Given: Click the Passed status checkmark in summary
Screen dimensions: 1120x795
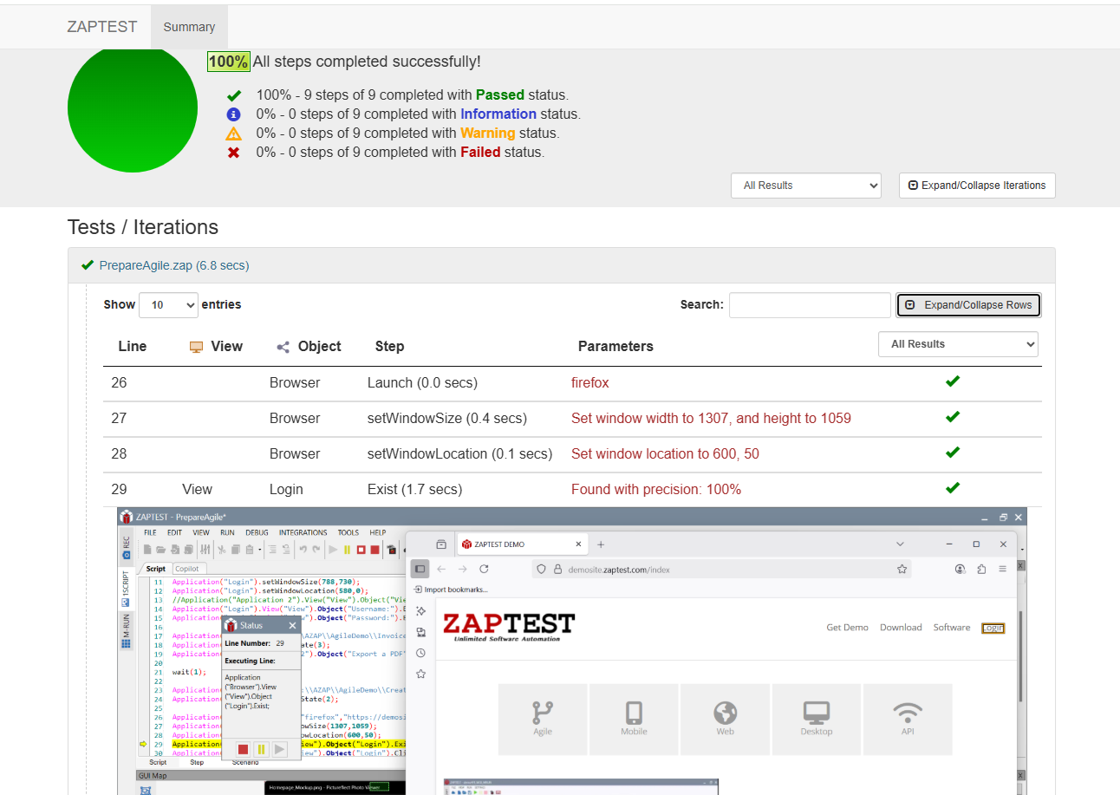Looking at the screenshot, I should [x=233, y=95].
